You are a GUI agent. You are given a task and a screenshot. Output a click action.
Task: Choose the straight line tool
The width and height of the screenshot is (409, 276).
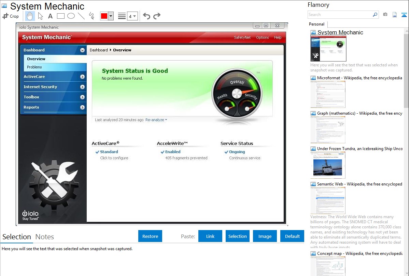click(x=81, y=16)
